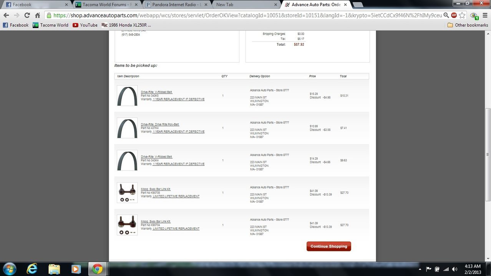Image resolution: width=491 pixels, height=276 pixels.
Task: Click the belt thumbnail for part 343K4
Action: (127, 160)
